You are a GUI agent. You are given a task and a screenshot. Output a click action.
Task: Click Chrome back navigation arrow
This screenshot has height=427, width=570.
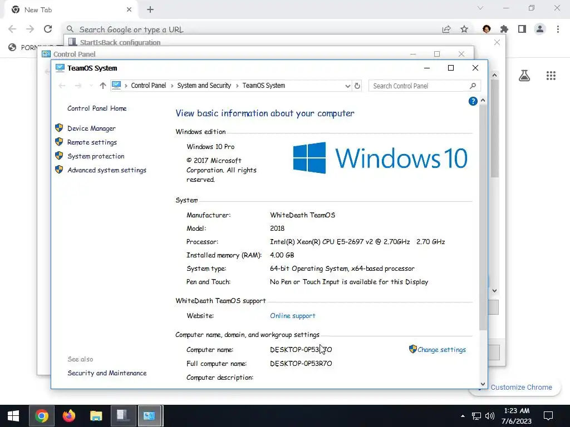click(12, 29)
